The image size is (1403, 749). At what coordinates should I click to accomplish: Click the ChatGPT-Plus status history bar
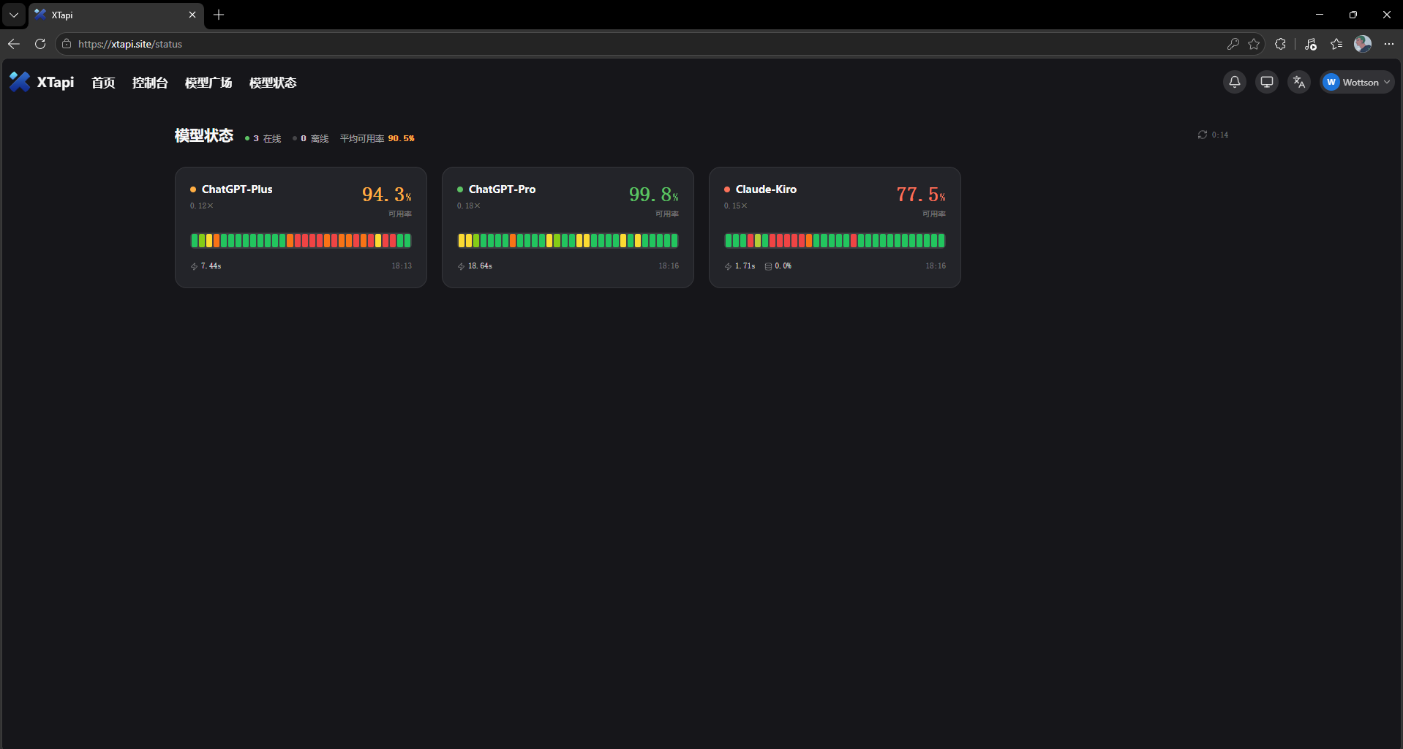pos(301,241)
